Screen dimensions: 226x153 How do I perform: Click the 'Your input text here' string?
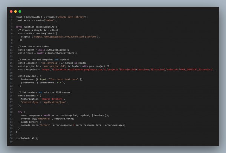click(64, 79)
